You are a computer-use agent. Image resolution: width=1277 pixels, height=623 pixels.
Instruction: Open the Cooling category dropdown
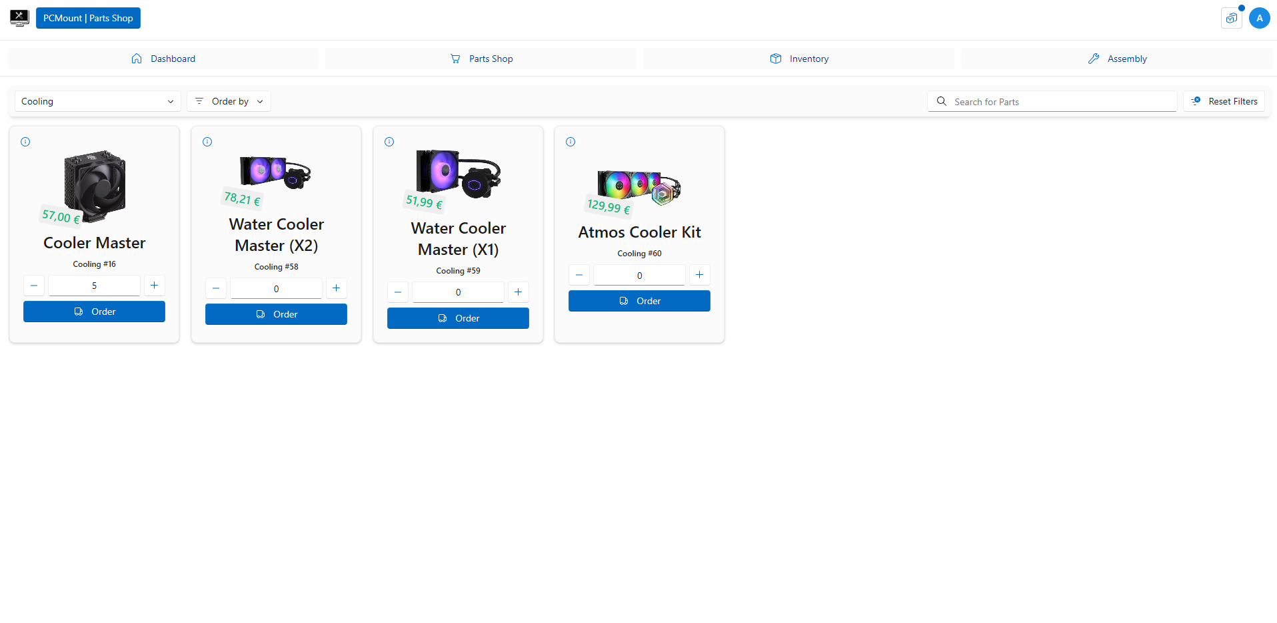(97, 101)
